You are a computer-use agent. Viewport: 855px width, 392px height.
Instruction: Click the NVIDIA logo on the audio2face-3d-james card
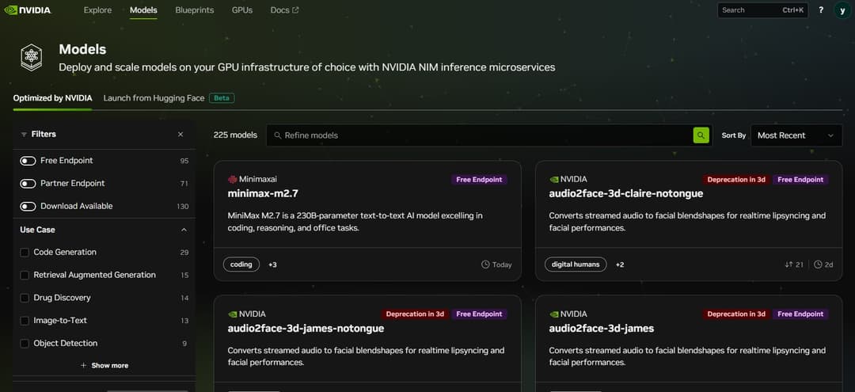553,314
